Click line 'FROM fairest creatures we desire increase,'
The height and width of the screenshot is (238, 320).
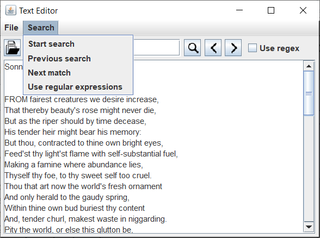(82, 99)
